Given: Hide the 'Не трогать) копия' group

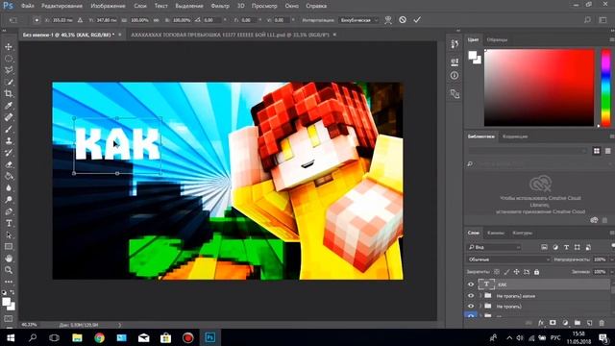Looking at the screenshot, I should point(471,296).
